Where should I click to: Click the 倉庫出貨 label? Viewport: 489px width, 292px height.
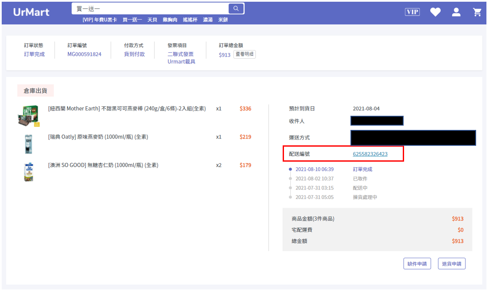tap(36, 90)
